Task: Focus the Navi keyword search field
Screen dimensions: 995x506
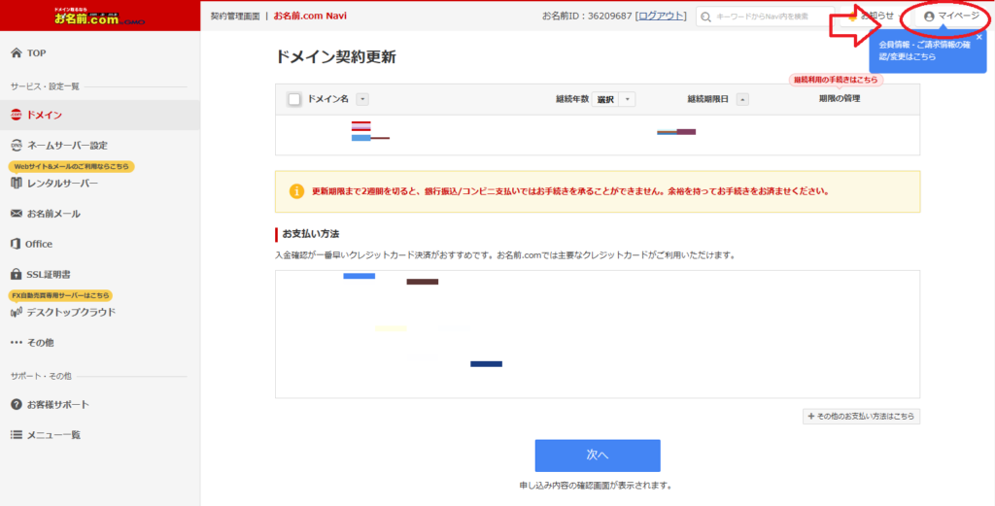Action: point(765,17)
